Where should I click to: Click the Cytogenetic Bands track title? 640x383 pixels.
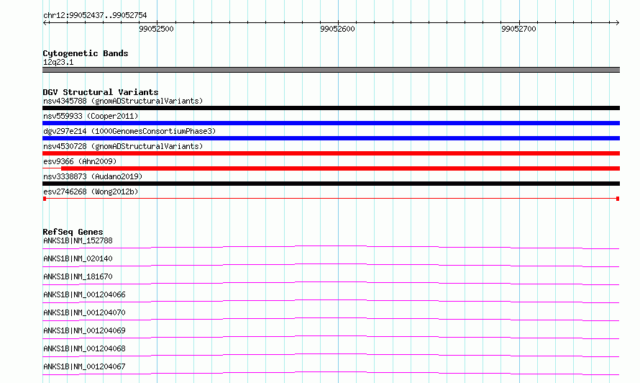86,53
